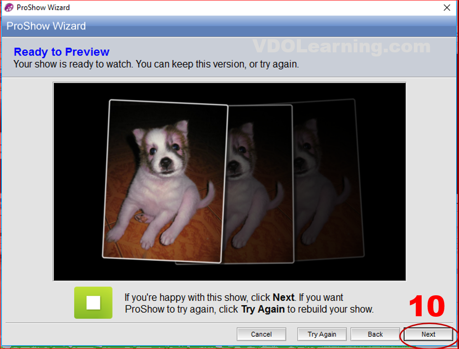Click the 'Ready to Preview' heading
This screenshot has width=459, height=349.
62,52
